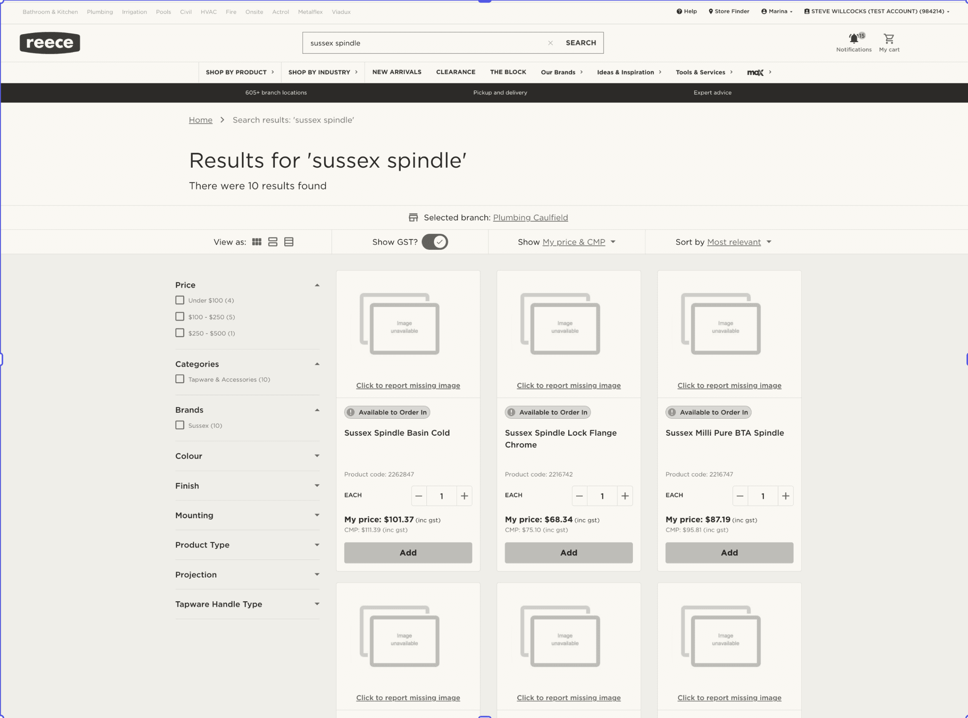Open the Notifications bell icon

853,39
